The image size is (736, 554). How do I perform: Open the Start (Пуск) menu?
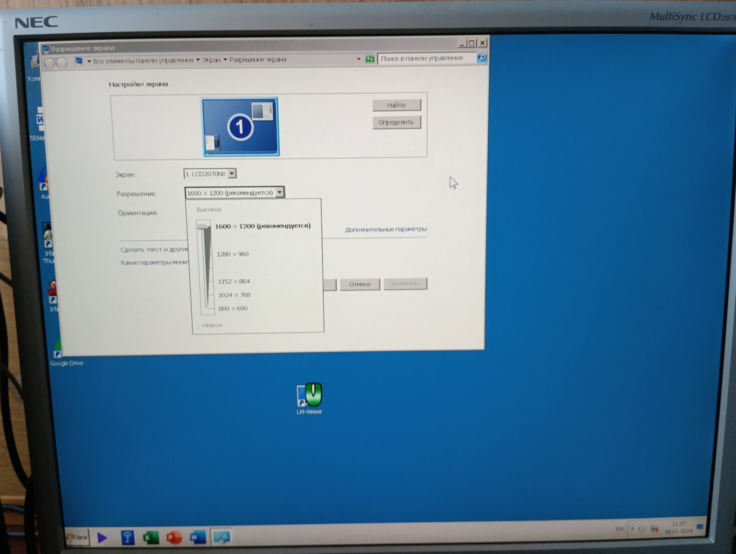click(x=77, y=537)
